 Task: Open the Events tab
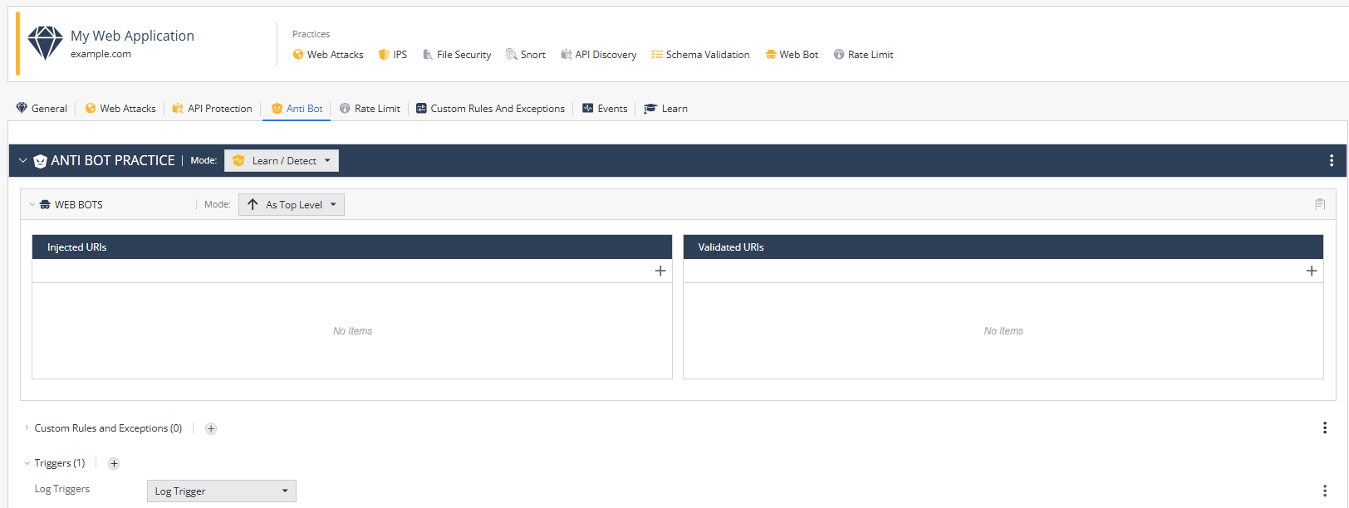605,109
